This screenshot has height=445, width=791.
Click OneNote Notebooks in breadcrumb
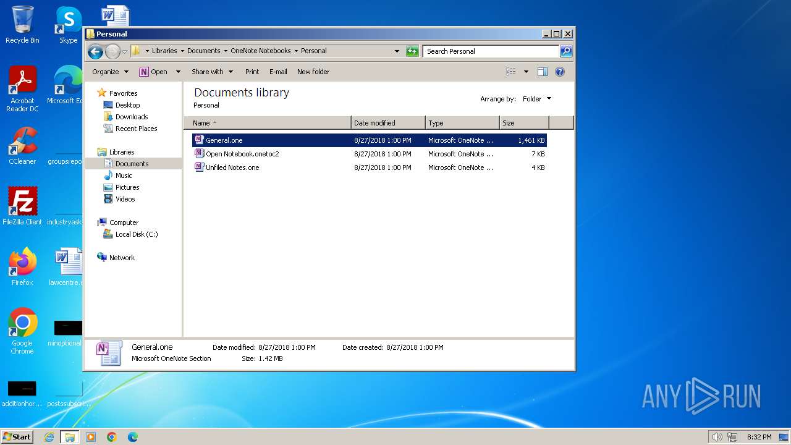pyautogui.click(x=261, y=51)
